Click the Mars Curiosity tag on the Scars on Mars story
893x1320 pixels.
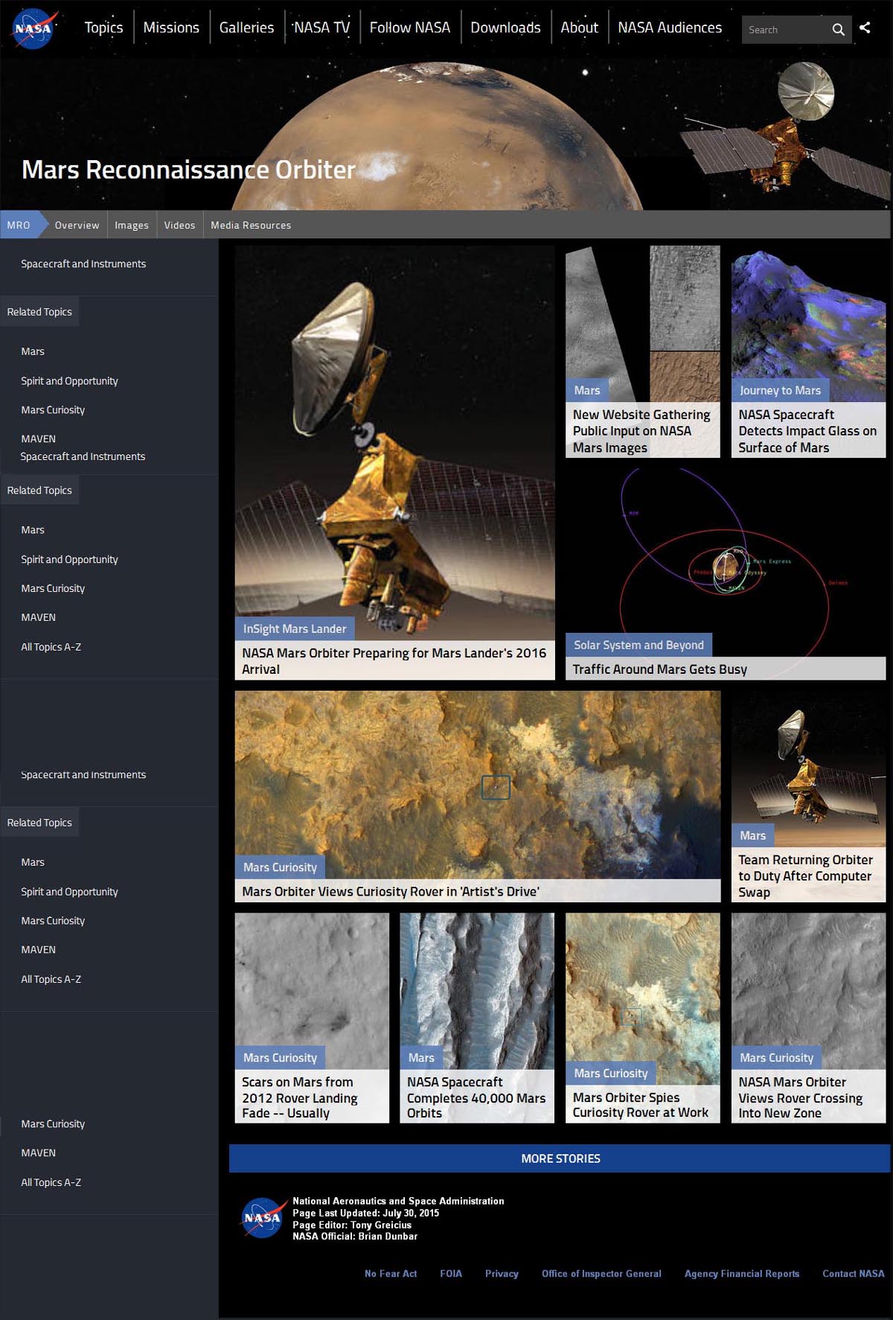click(280, 1057)
